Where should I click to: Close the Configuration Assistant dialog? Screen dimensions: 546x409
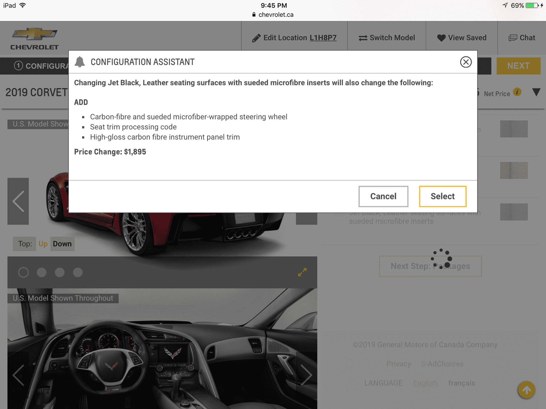coord(466,62)
